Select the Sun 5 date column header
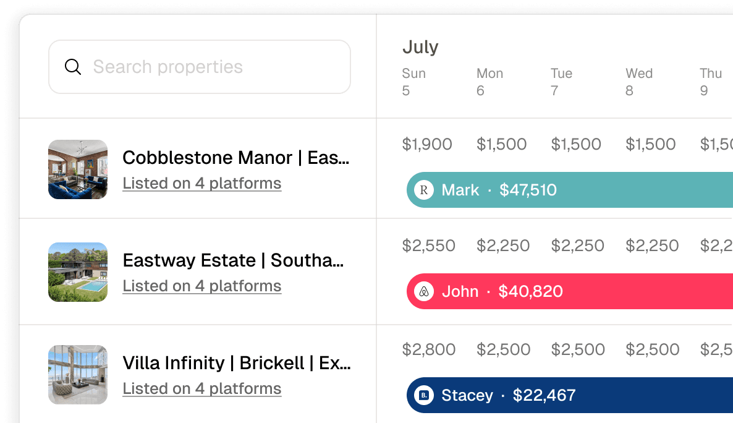Viewport: 733px width, 423px height. (413, 82)
